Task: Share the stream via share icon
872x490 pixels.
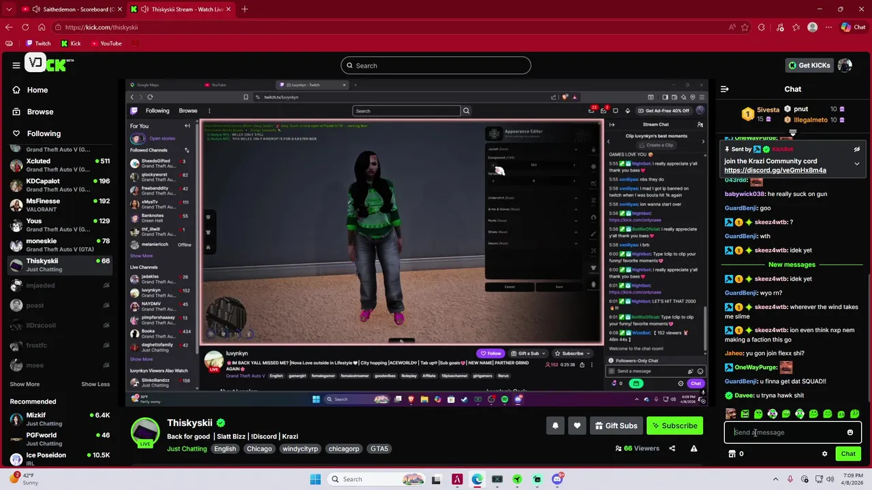Action: click(672, 448)
